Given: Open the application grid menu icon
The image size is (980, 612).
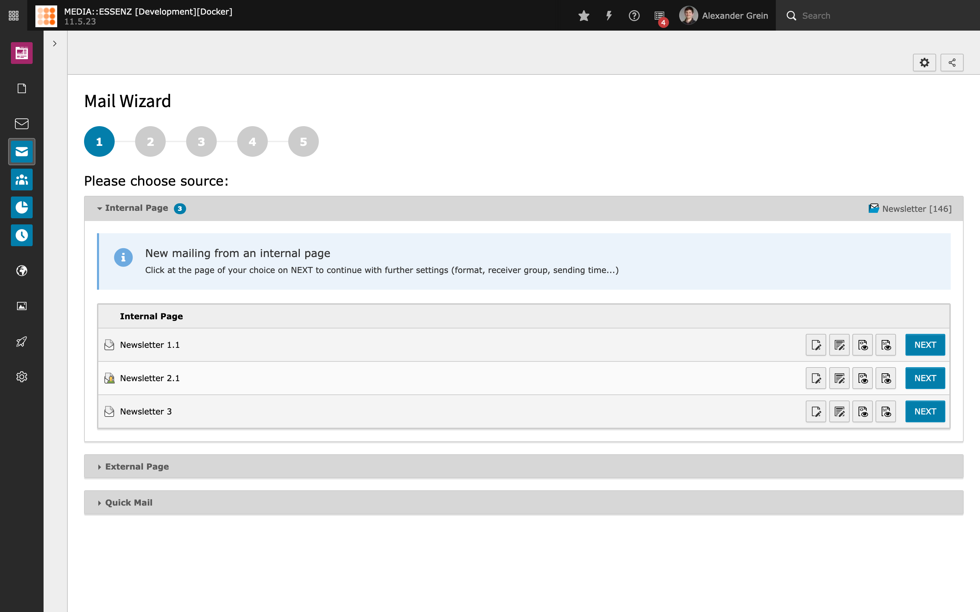Looking at the screenshot, I should tap(13, 15).
